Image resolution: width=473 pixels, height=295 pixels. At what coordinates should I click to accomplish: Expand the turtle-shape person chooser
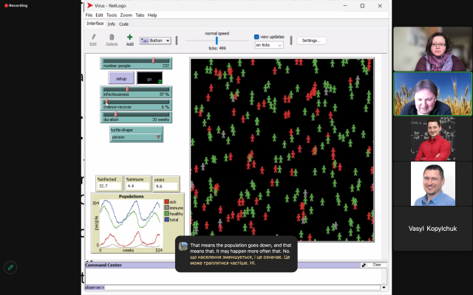click(136, 136)
